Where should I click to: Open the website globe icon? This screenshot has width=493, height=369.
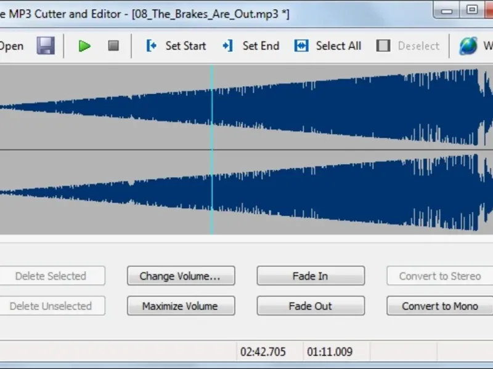[x=468, y=46]
